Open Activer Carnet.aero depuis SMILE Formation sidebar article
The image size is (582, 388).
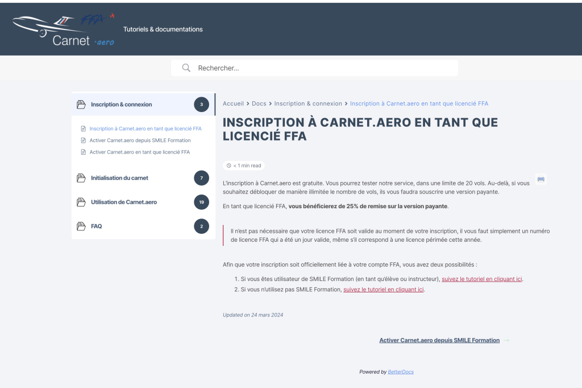140,141
